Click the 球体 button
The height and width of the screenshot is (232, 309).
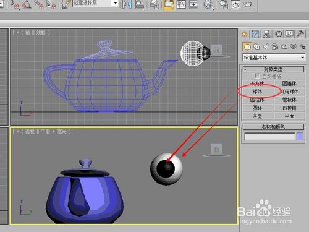[257, 92]
